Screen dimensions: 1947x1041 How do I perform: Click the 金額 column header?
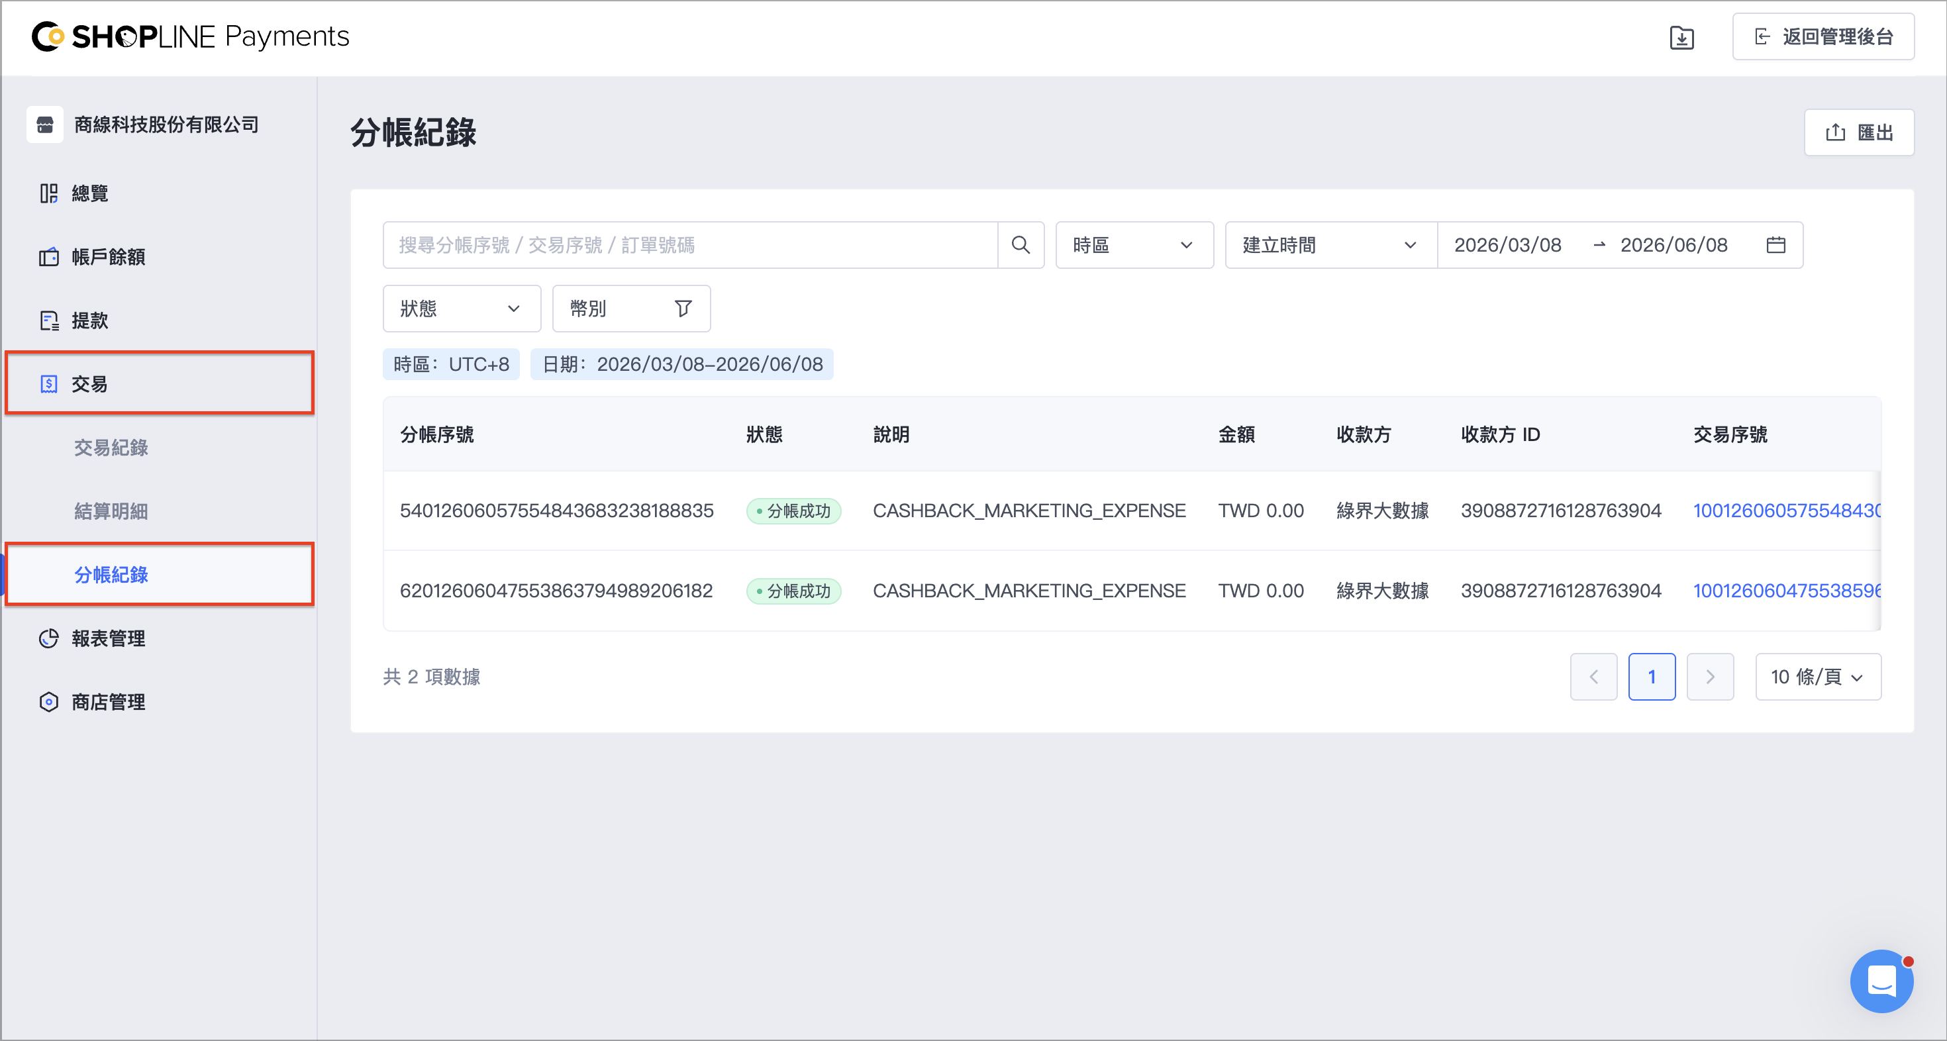click(x=1236, y=434)
